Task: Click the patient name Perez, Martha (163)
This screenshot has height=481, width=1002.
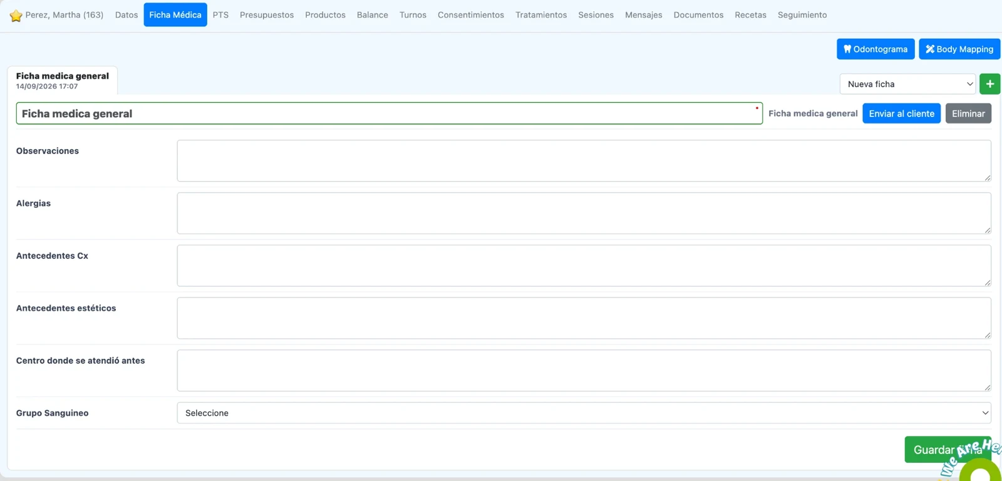Action: point(65,15)
